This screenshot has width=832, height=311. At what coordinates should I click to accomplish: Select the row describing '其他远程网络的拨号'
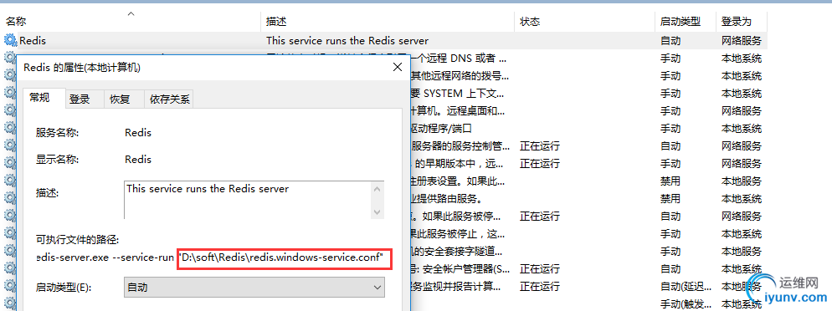(461, 76)
